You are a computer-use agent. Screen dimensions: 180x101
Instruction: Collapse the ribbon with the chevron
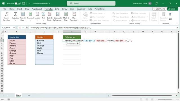pos(177,23)
